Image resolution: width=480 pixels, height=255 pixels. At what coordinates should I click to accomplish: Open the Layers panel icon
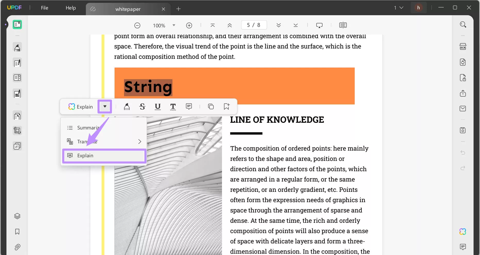(17, 216)
